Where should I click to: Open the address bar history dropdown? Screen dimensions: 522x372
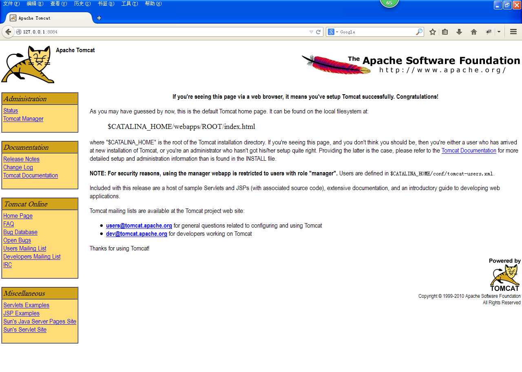[310, 31]
